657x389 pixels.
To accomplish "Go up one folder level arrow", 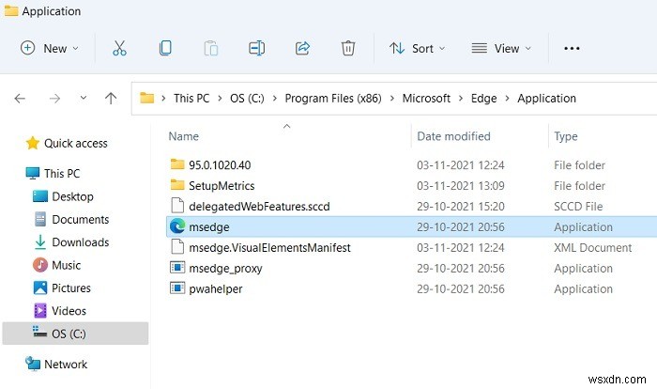I will pos(111,99).
